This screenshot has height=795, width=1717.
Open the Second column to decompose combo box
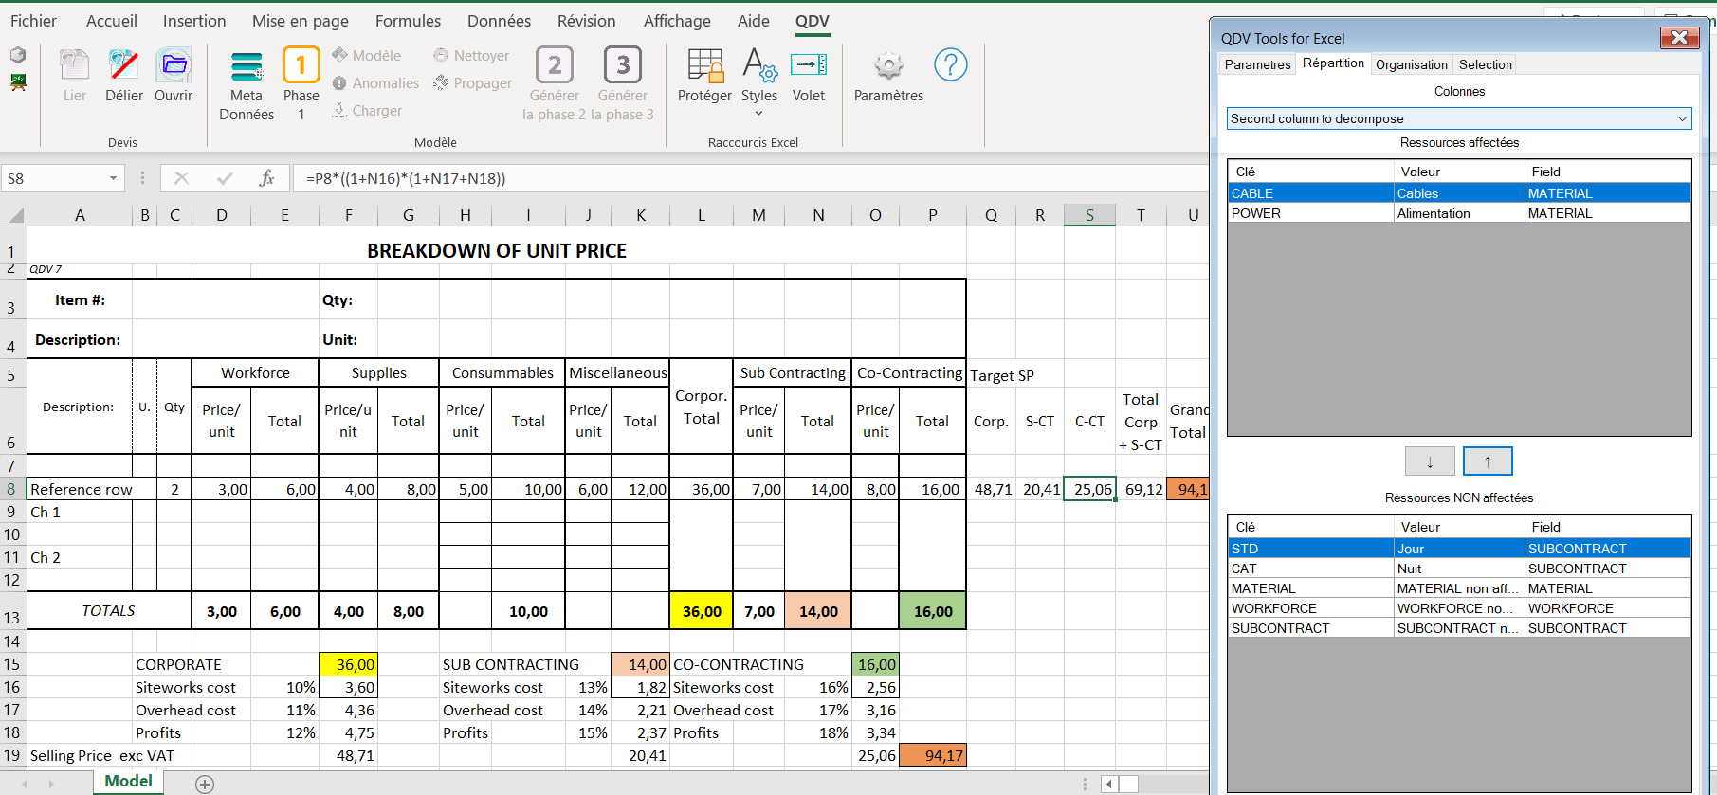[x=1459, y=118]
